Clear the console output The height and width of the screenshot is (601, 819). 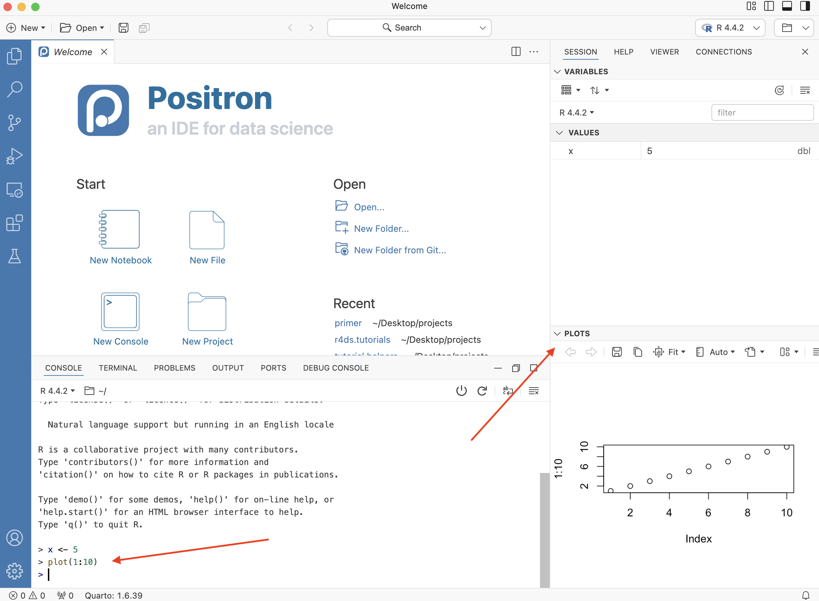coord(533,391)
